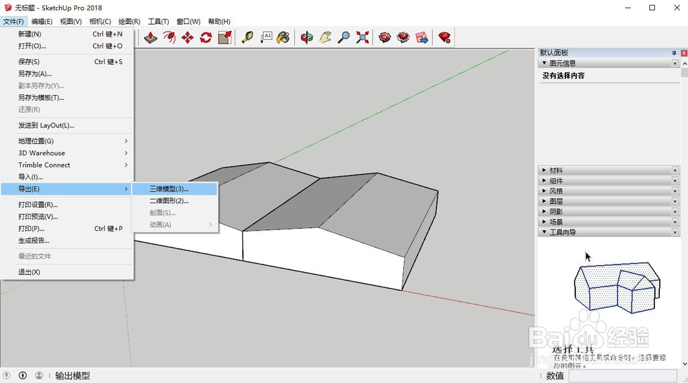Close the Styles panel section

tap(676, 191)
